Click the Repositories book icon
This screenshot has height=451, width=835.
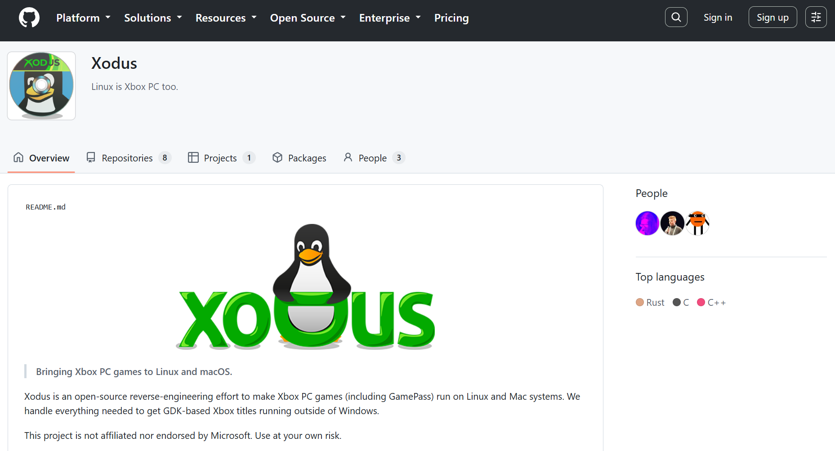coord(91,157)
